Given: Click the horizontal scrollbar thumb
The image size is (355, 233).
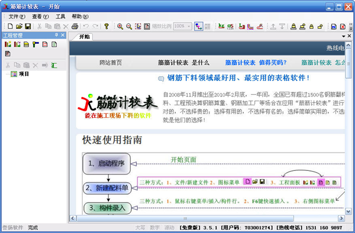Looking at the screenshot, I should click(185, 218).
